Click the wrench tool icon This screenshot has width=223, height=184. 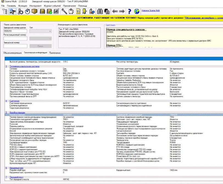coord(64,11)
